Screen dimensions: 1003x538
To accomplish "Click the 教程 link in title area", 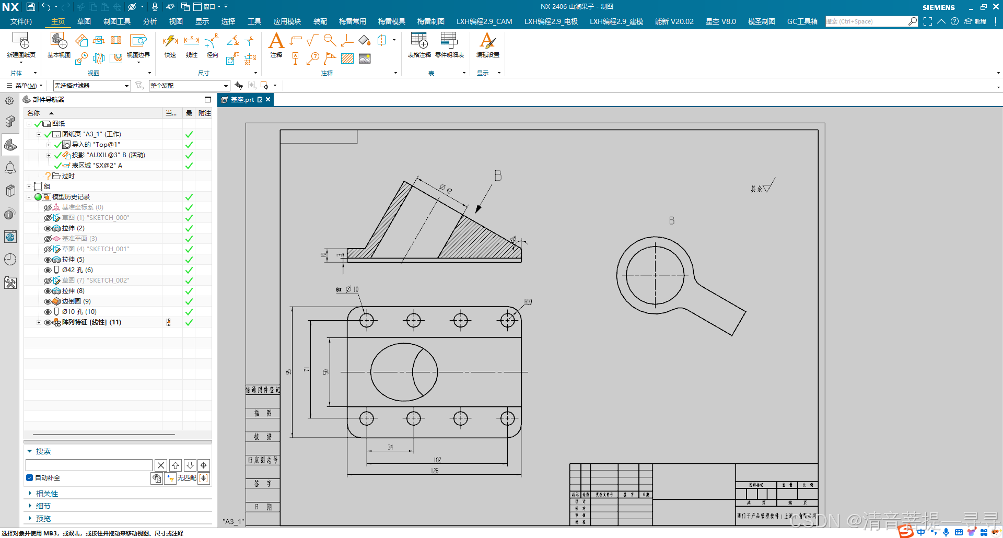I will (976, 21).
